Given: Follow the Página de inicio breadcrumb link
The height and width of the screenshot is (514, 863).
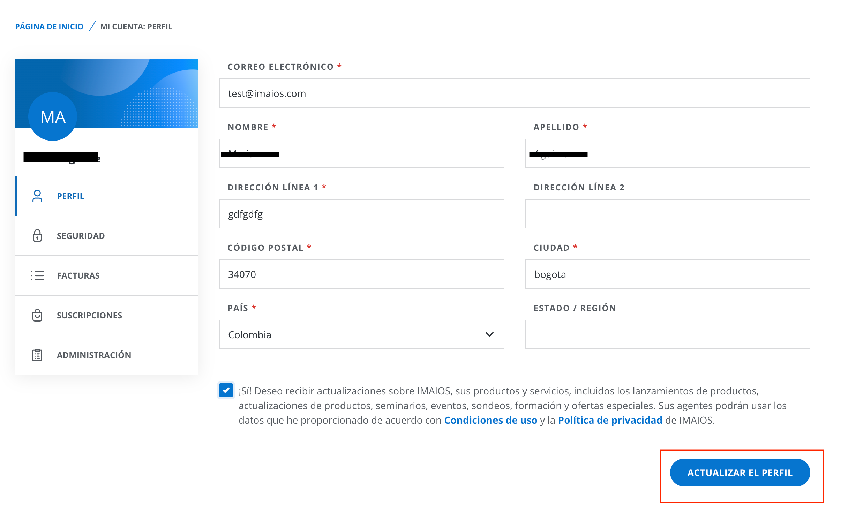Looking at the screenshot, I should click(49, 27).
